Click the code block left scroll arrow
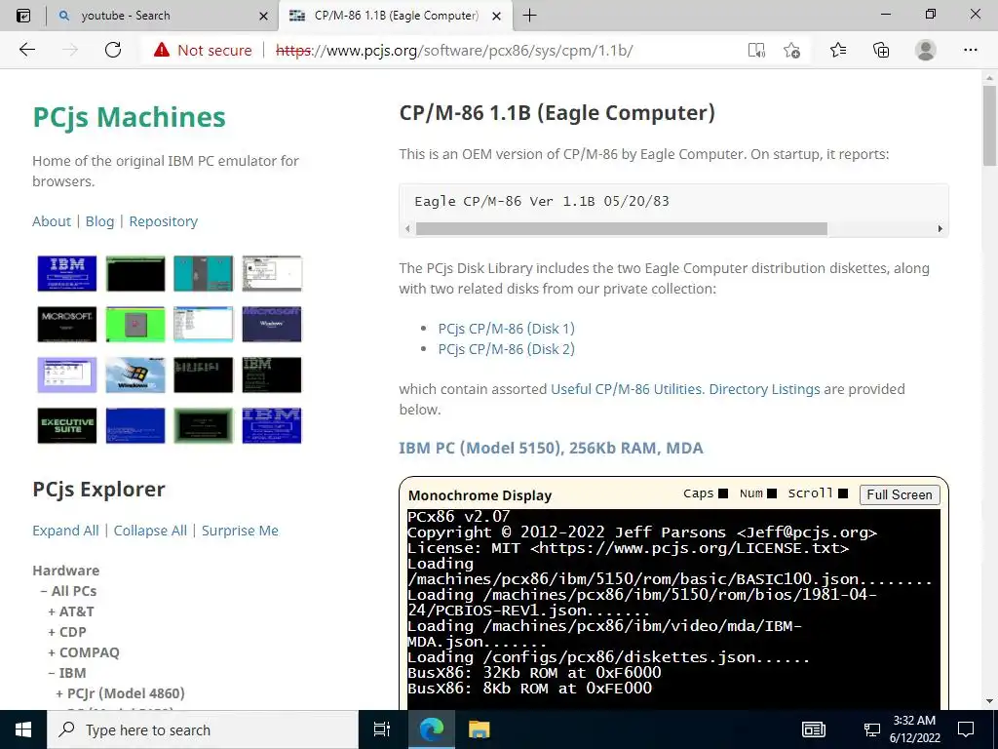The height and width of the screenshot is (749, 998). [408, 228]
